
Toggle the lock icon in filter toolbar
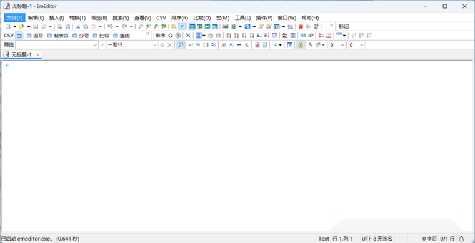[x=300, y=45]
